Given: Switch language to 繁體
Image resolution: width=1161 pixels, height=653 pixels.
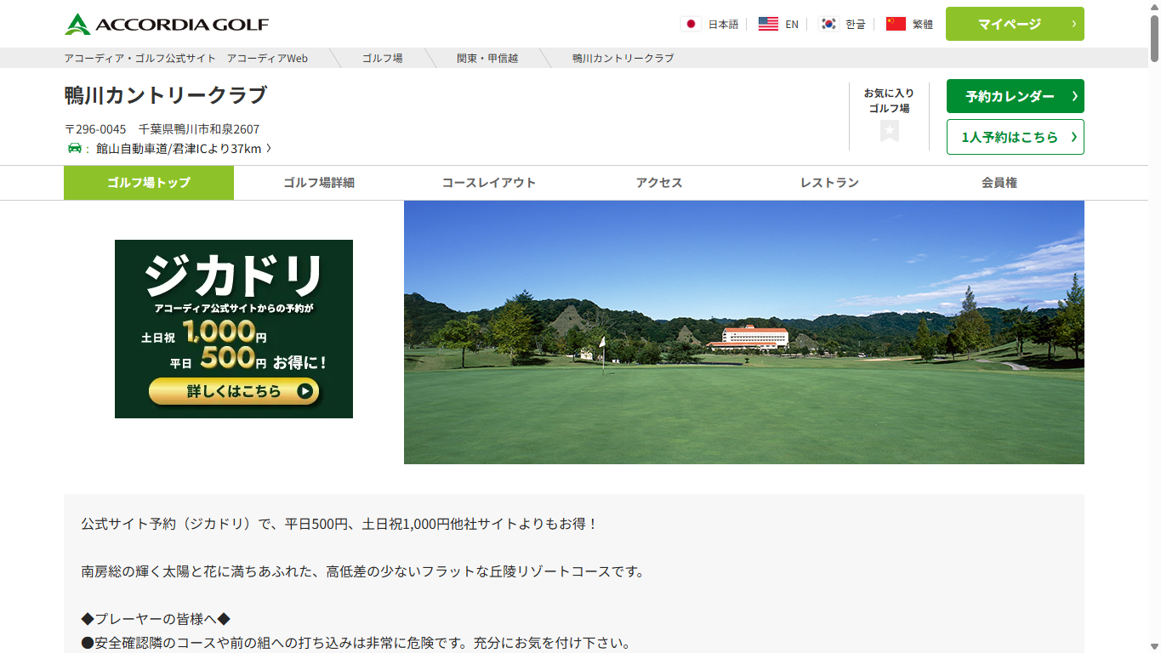Looking at the screenshot, I should (923, 24).
